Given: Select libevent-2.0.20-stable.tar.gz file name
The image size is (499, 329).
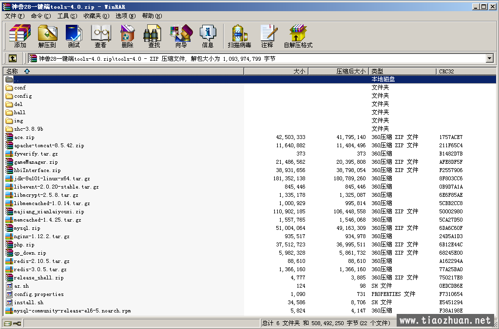Looking at the screenshot, I should [x=57, y=187].
